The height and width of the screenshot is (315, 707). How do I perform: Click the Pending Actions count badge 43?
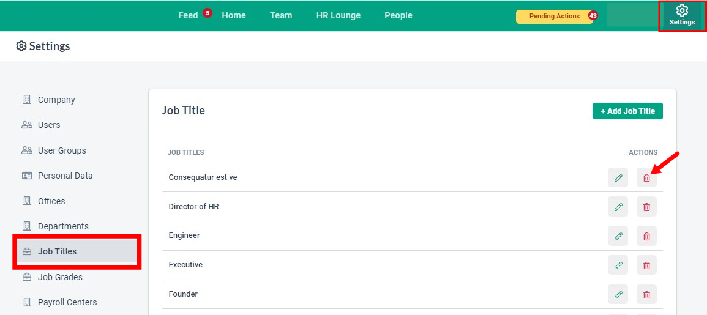(x=593, y=16)
